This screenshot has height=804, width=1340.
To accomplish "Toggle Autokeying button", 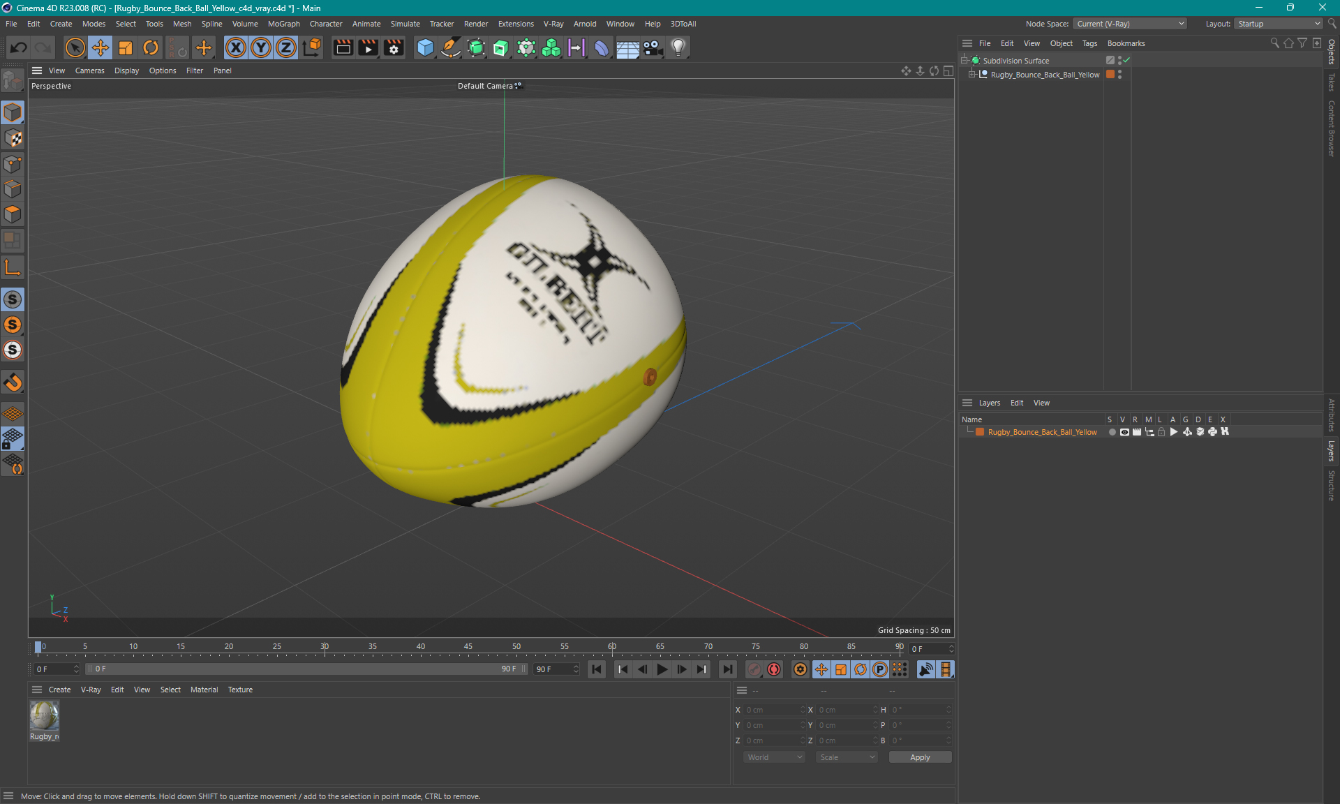I will coord(774,669).
